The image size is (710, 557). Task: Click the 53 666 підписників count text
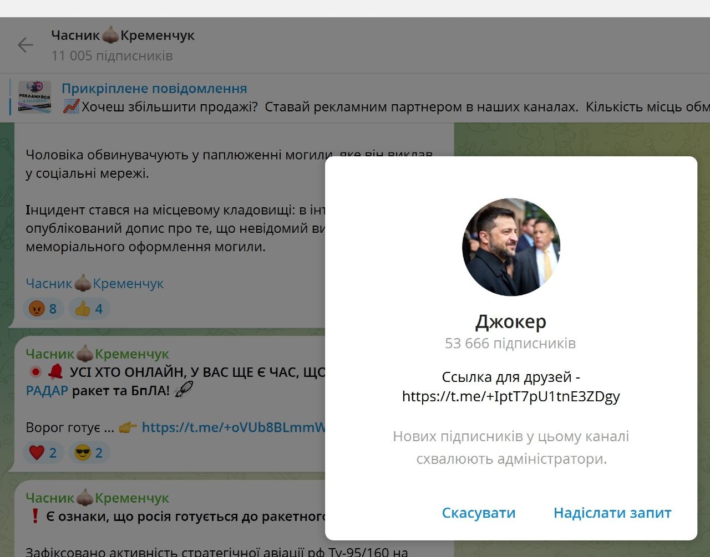510,344
